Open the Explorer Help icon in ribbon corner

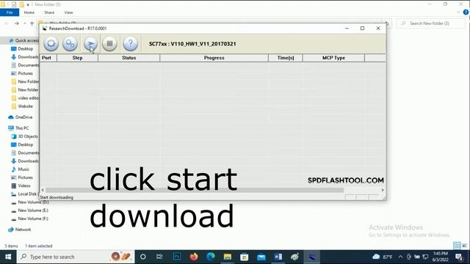pos(466,12)
